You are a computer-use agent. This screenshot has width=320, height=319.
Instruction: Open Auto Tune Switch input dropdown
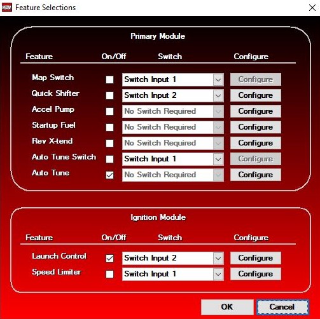173,159
